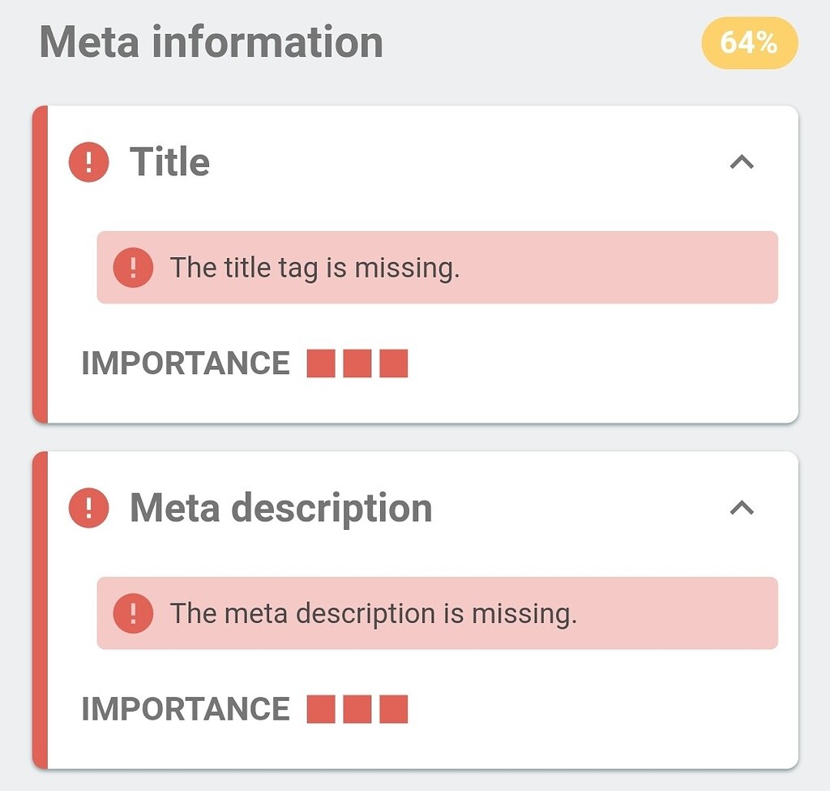
Task: Click first importance square in Meta description card
Action: 321,709
